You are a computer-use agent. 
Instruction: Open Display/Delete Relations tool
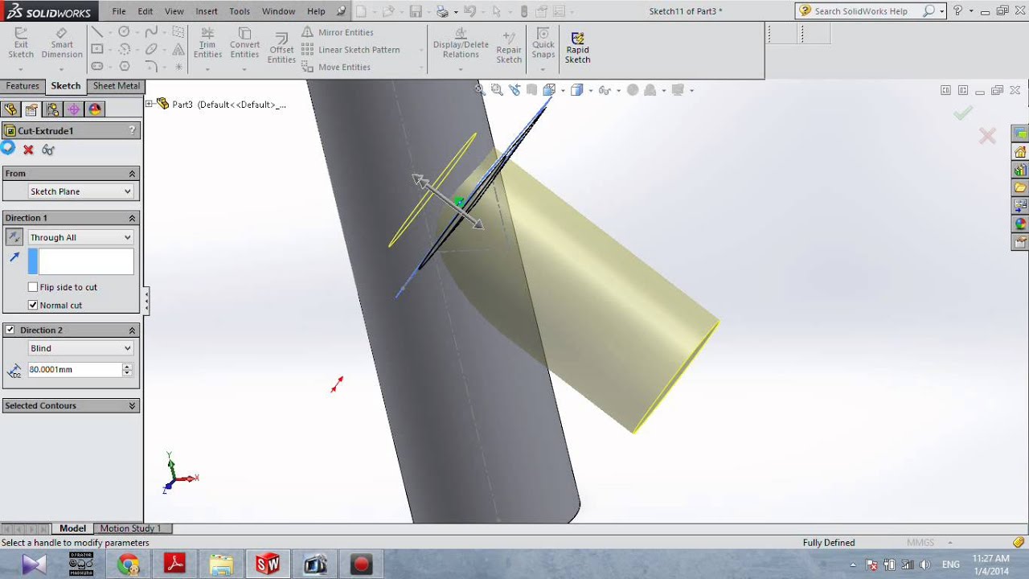coord(461,43)
